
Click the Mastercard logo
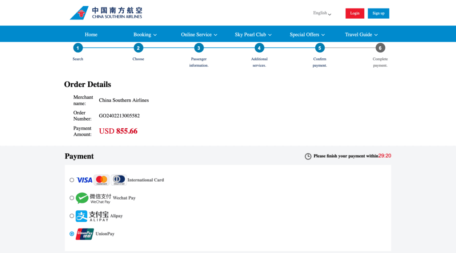point(102,180)
